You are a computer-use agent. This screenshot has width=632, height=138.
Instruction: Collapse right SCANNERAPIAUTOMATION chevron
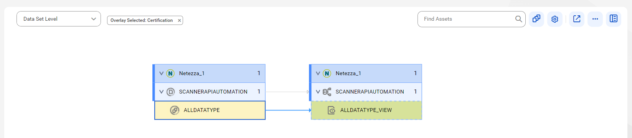318,92
